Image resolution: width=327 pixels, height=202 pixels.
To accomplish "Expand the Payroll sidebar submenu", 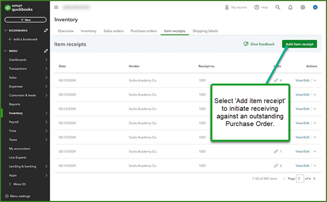I will pyautogui.click(x=46, y=122).
